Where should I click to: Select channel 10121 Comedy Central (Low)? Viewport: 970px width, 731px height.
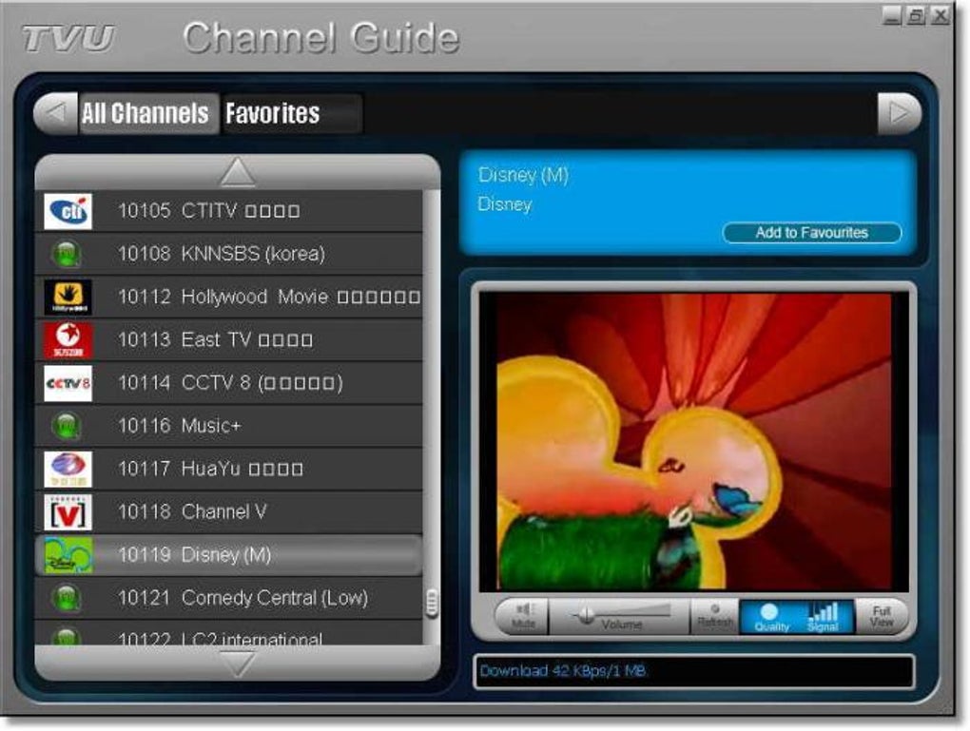(x=229, y=598)
